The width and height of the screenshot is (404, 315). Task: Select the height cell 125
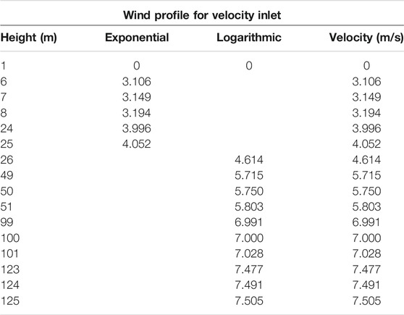[x=10, y=301]
